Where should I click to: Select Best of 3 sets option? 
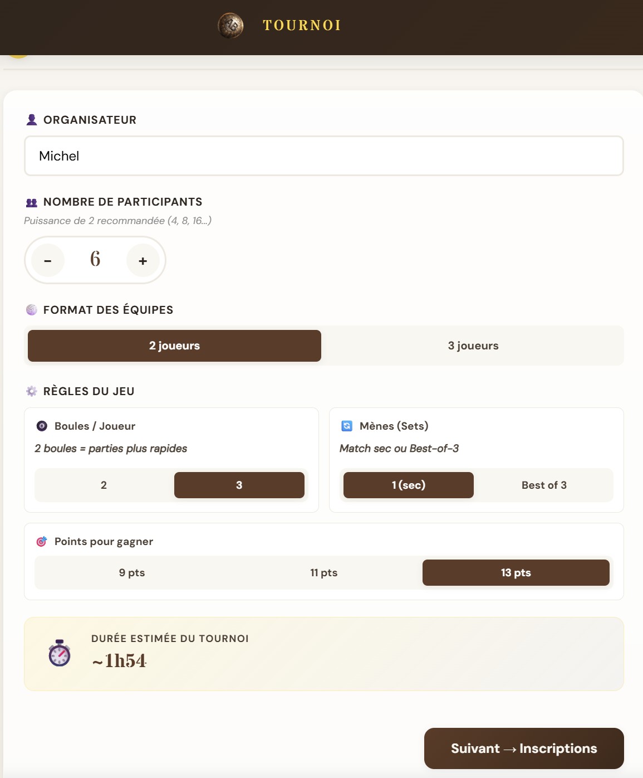pyautogui.click(x=544, y=485)
